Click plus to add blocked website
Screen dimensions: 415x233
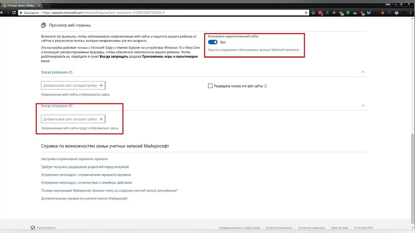point(101,119)
